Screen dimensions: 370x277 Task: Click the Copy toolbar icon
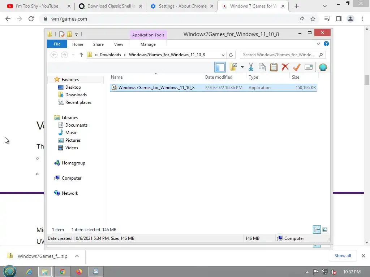tap(262, 67)
